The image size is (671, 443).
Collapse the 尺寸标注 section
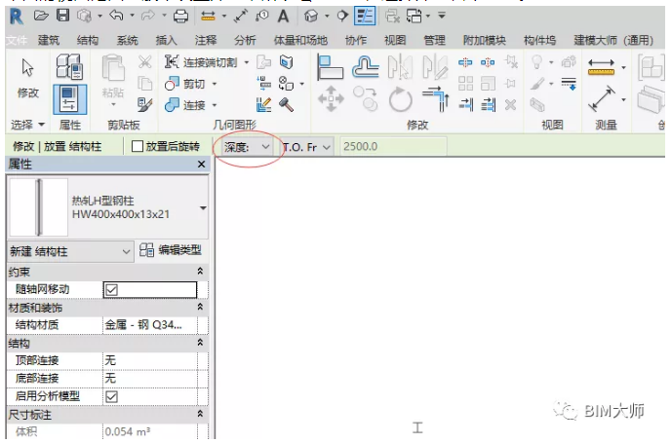[200, 414]
